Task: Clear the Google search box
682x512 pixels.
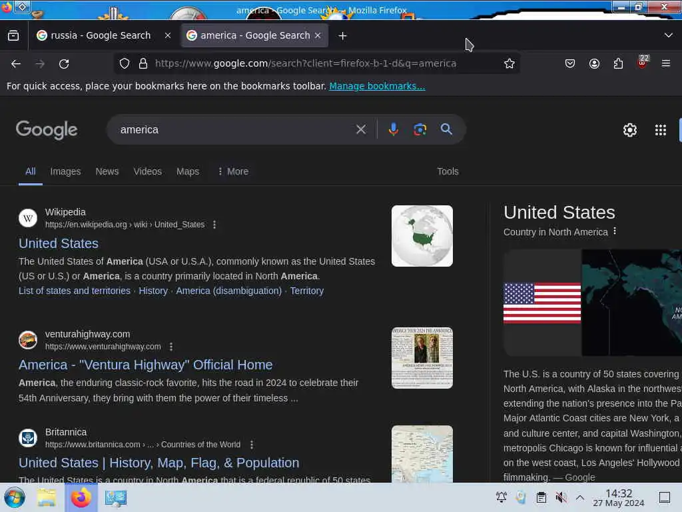Action: click(x=360, y=129)
